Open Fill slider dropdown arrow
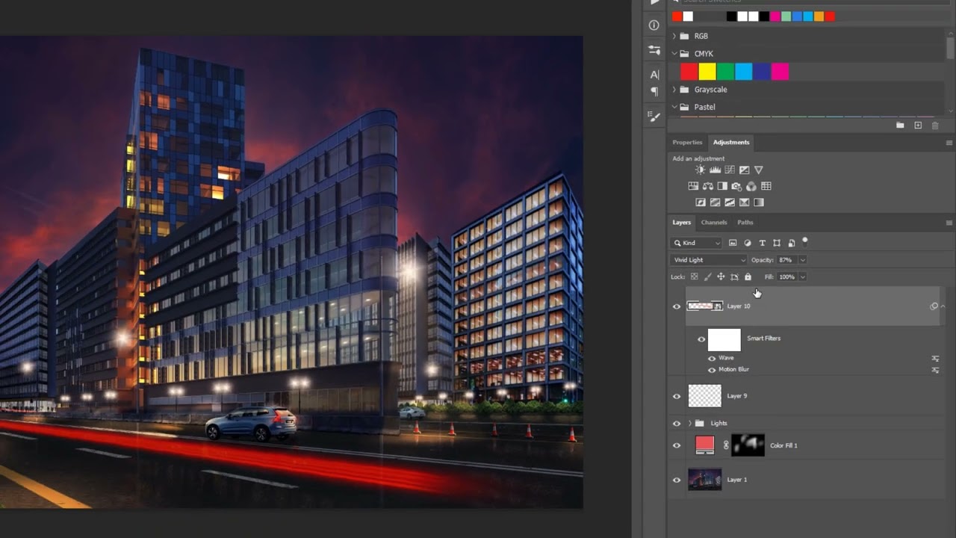 803,276
